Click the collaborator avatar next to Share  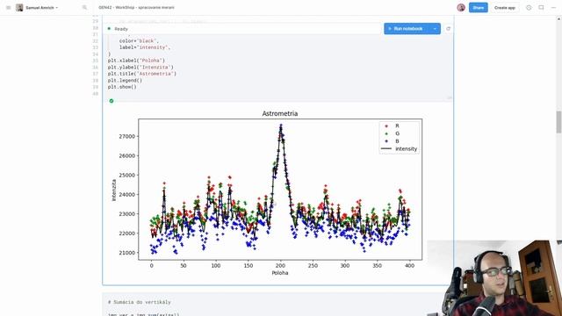[461, 8]
